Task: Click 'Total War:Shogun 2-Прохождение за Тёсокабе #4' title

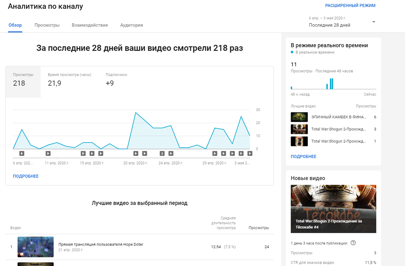Action: [x=329, y=224]
